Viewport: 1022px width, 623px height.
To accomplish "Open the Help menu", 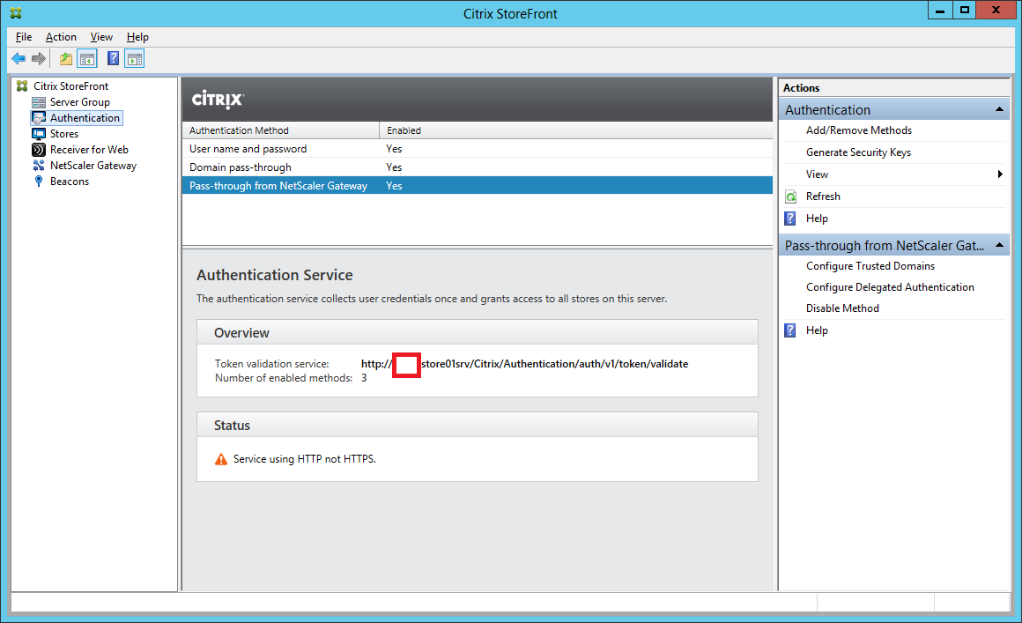I will point(137,37).
